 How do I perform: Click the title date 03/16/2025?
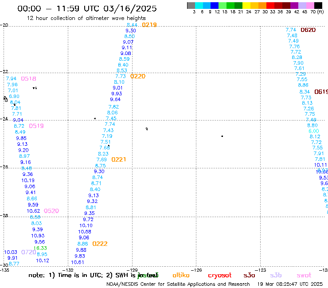point(130,8)
